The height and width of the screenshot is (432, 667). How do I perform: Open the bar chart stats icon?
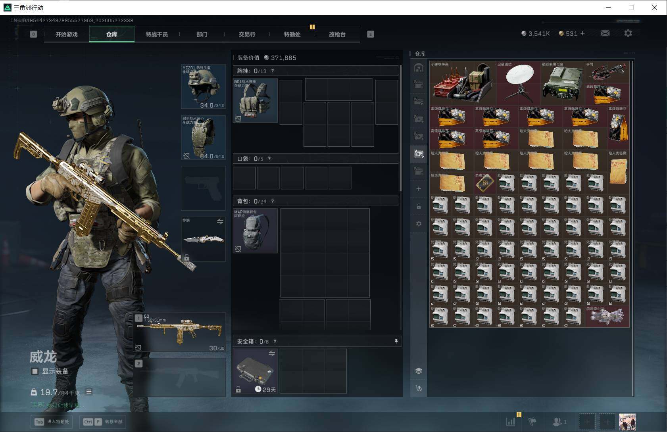(511, 422)
